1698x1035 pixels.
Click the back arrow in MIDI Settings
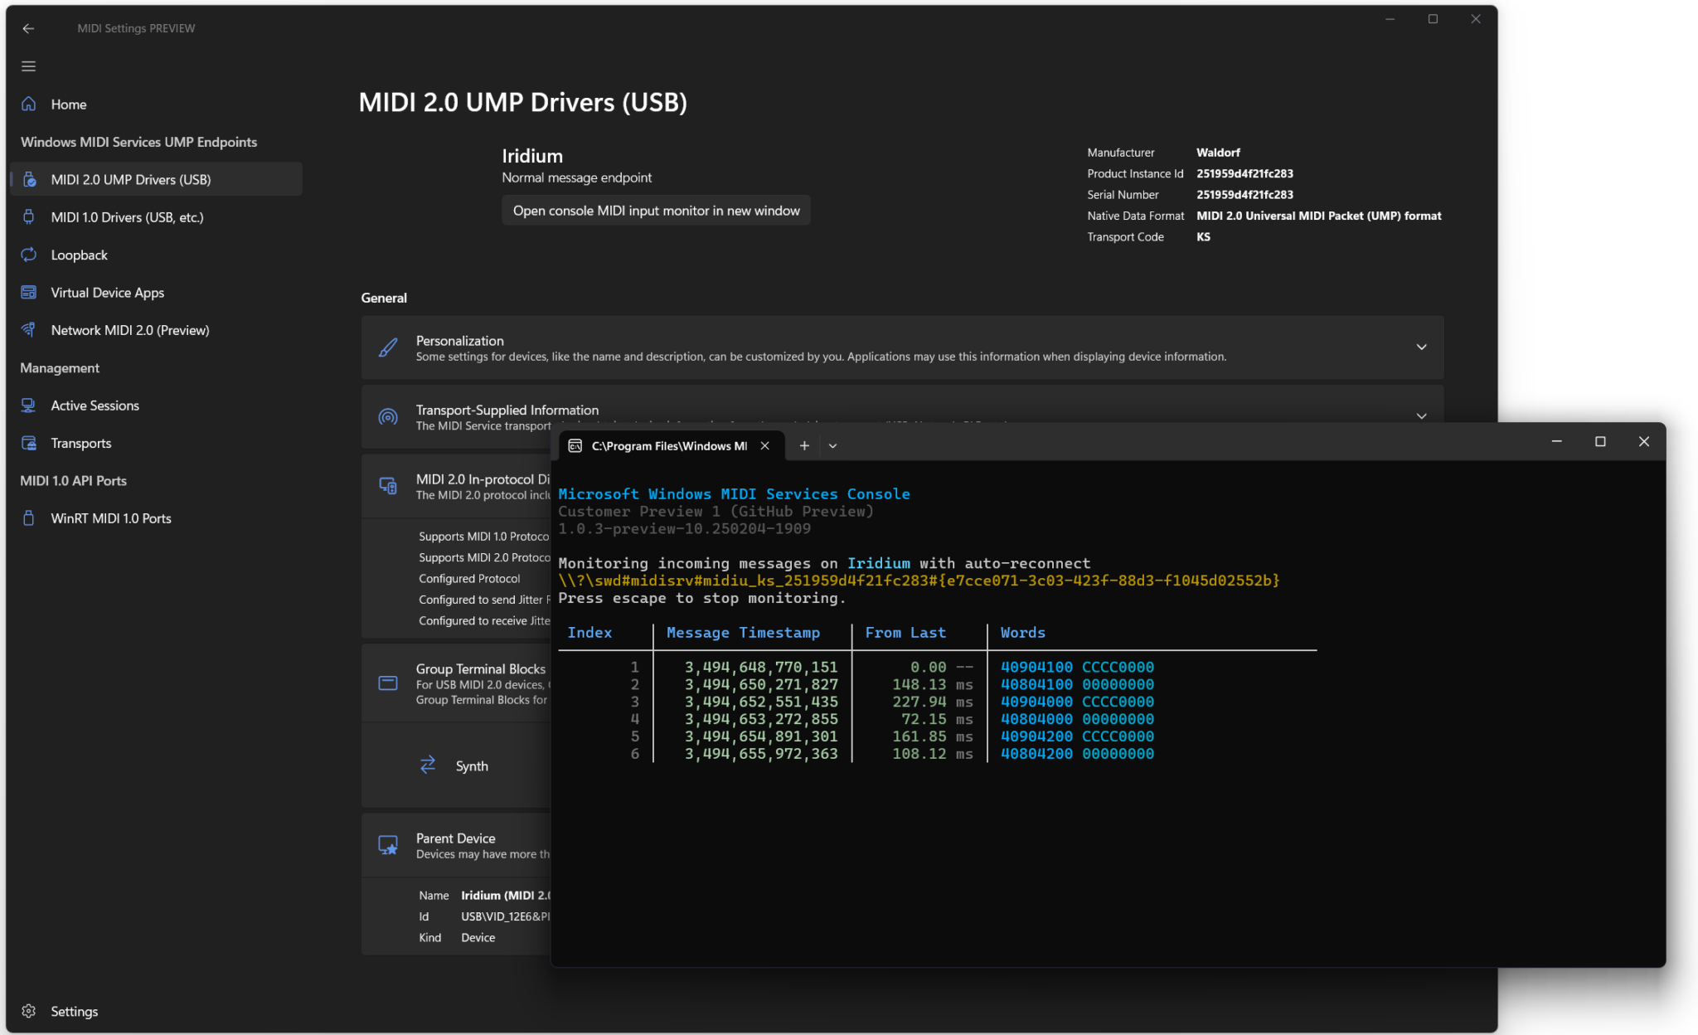29,28
